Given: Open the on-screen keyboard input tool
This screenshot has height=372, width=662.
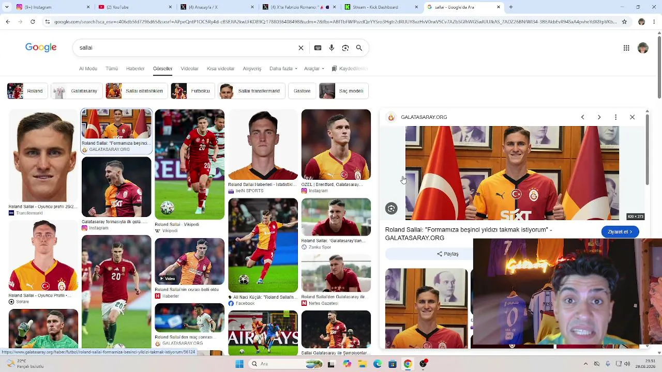Looking at the screenshot, I should point(318,48).
